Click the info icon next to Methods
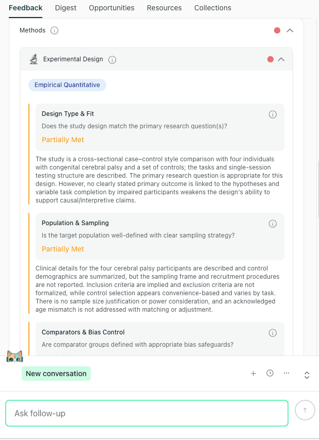Screen dimensions: 319x440 pos(55,30)
